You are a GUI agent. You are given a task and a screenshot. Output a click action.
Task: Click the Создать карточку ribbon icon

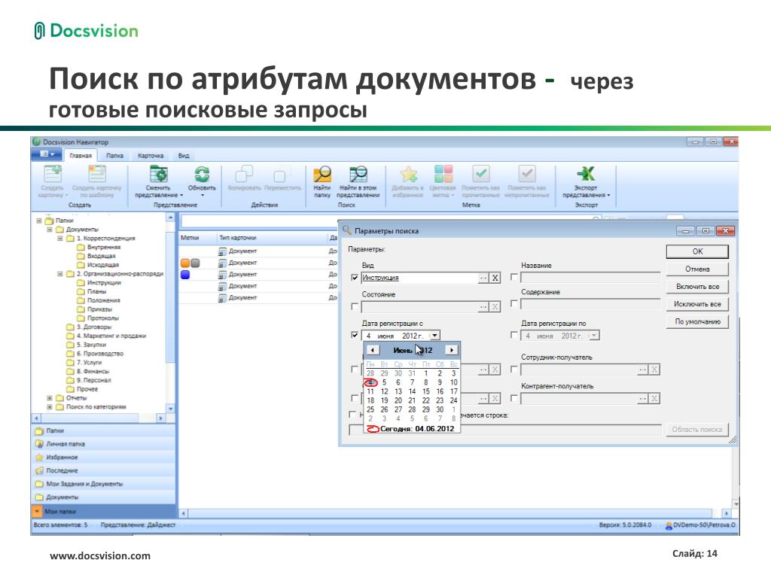click(53, 175)
